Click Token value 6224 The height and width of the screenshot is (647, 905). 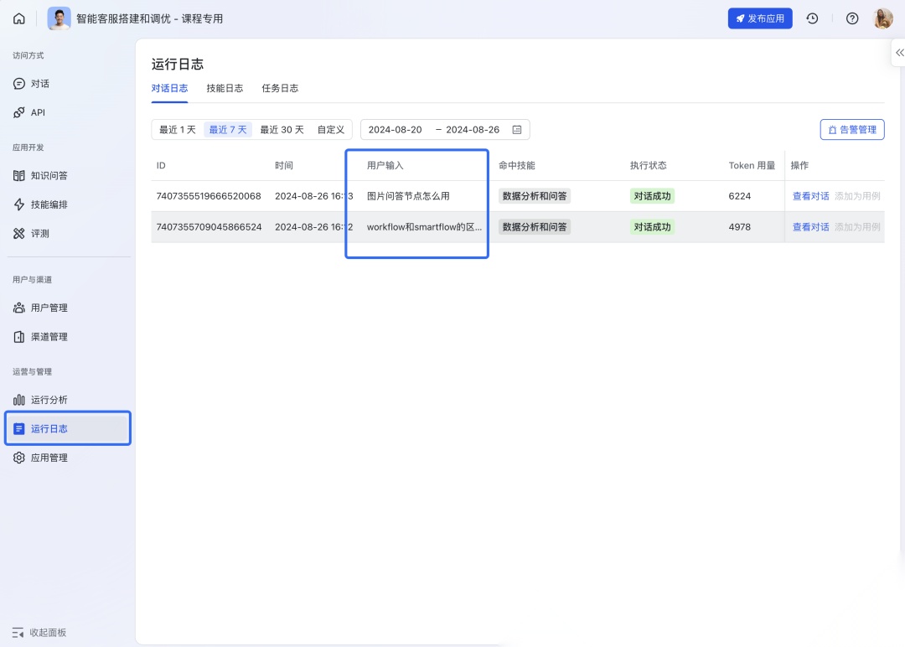coord(739,196)
